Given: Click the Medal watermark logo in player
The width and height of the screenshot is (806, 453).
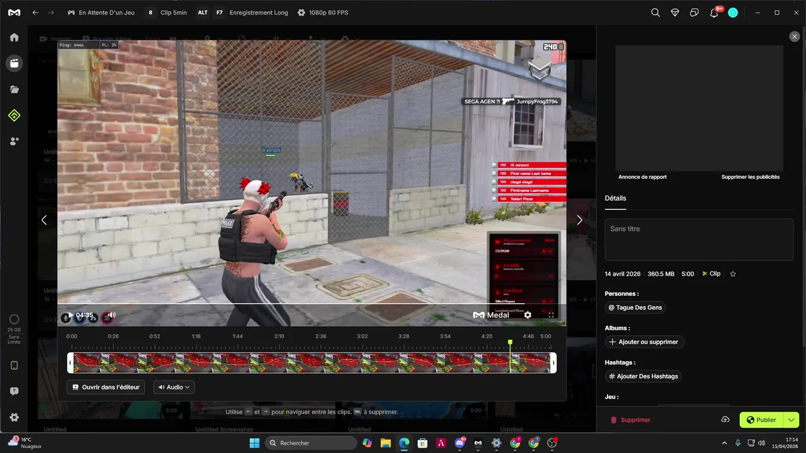Looking at the screenshot, I should tap(491, 315).
